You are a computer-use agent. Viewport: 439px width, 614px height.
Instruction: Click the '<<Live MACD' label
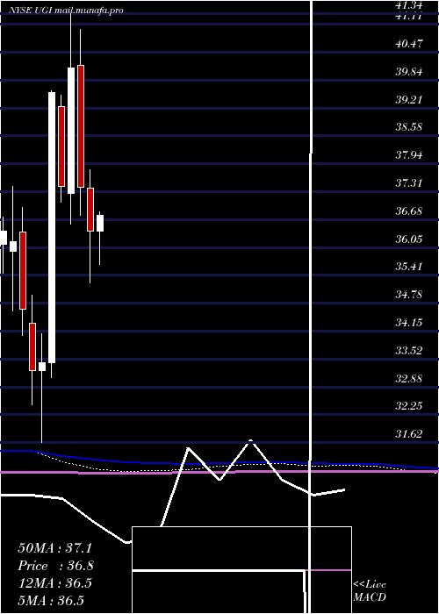[370, 591]
